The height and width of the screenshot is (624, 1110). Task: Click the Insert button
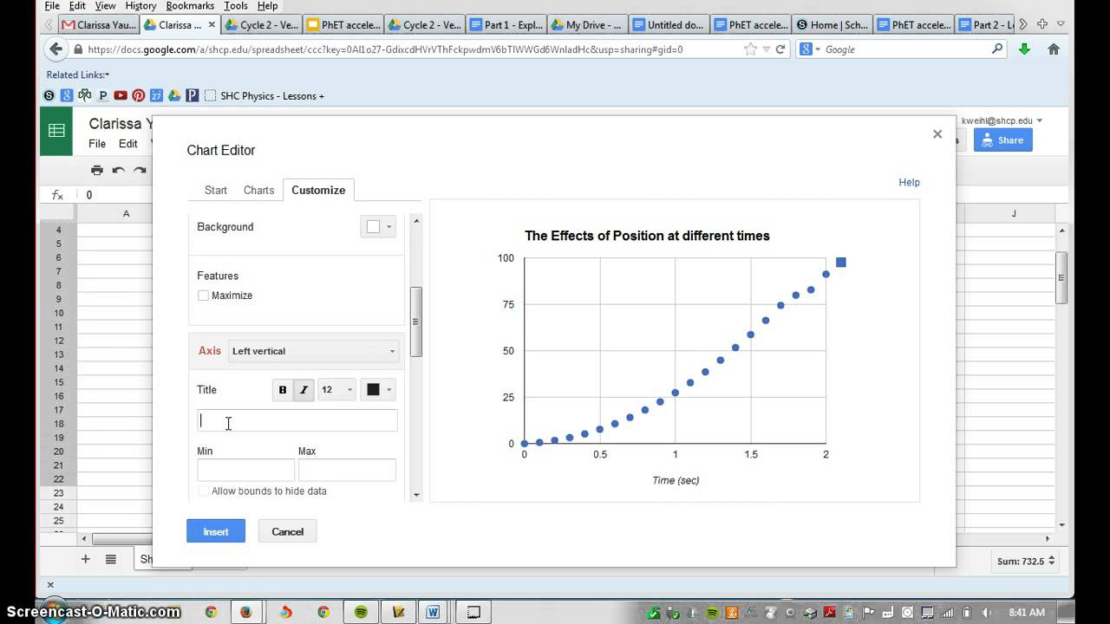pos(216,531)
